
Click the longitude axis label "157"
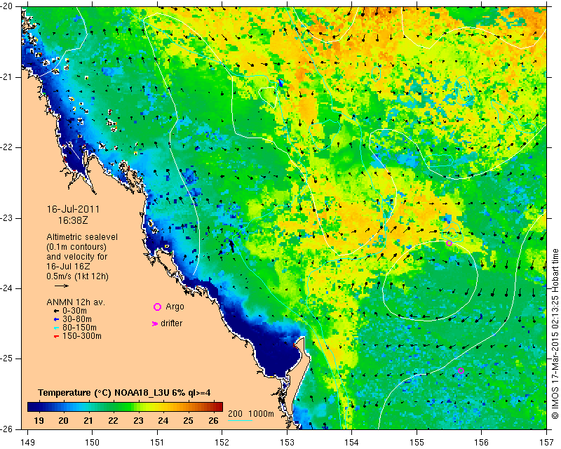[547, 443]
